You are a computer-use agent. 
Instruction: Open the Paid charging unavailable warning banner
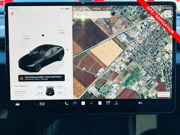[x=42, y=78]
